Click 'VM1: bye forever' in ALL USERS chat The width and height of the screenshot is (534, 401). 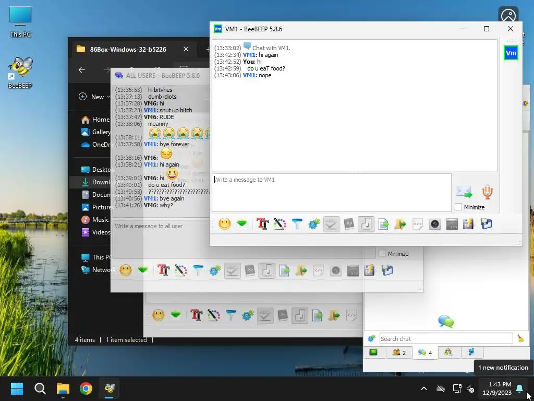tap(166, 144)
